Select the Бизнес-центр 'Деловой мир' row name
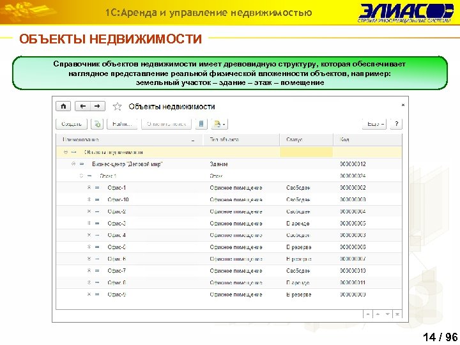460x345 pixels. [127, 164]
